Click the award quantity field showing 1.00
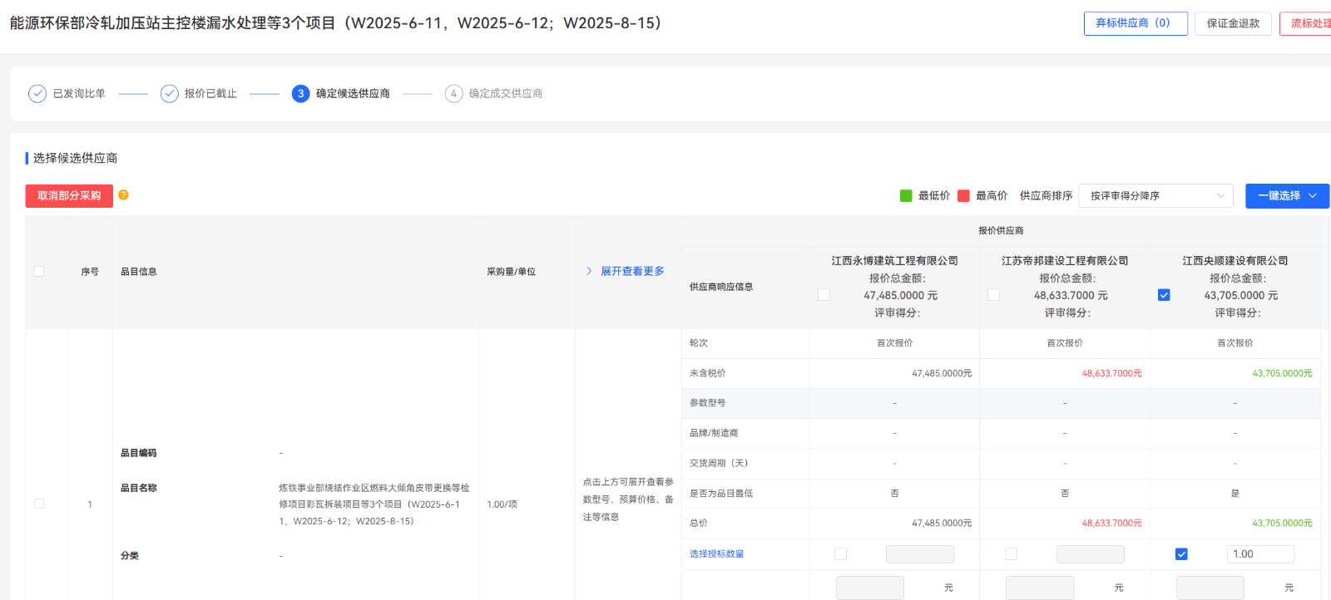1331x600 pixels. [1260, 554]
